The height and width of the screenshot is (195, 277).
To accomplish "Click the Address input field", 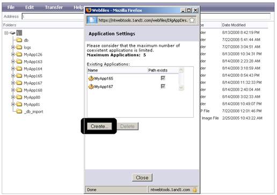I will 53,16.
